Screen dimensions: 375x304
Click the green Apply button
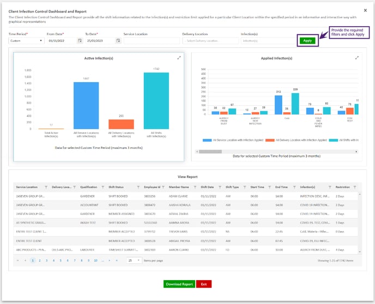307,40
